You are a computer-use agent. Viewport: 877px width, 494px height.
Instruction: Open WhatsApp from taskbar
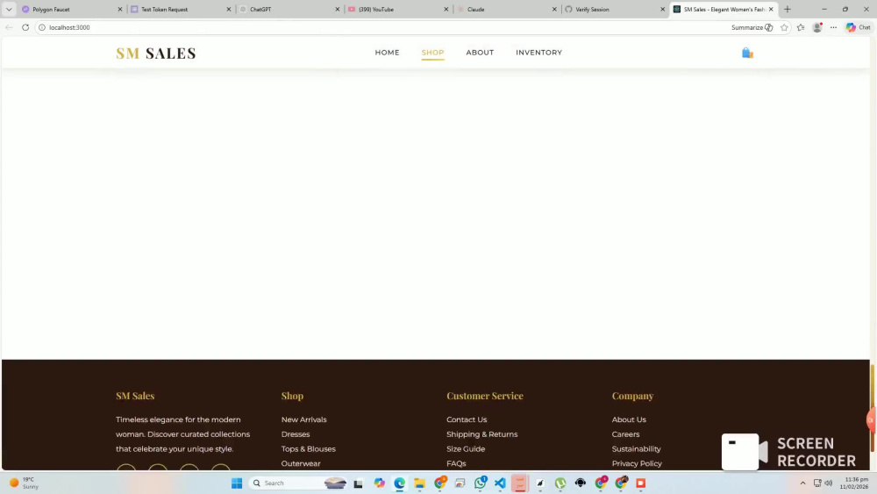(x=480, y=483)
